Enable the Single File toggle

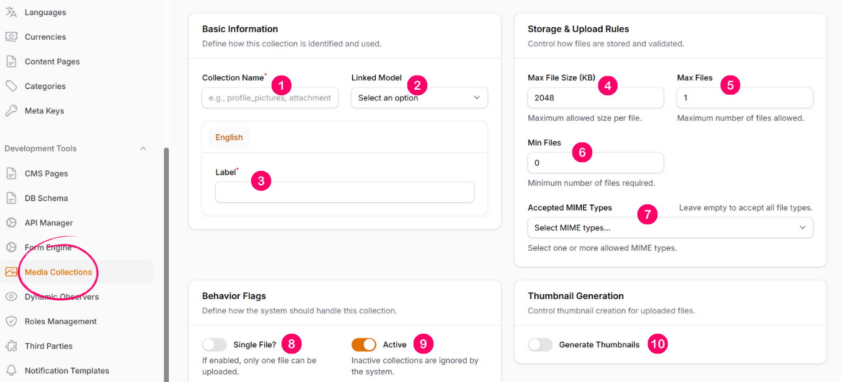pyautogui.click(x=215, y=345)
